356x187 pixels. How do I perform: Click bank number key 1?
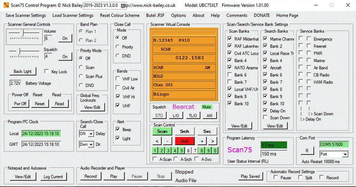155,150
